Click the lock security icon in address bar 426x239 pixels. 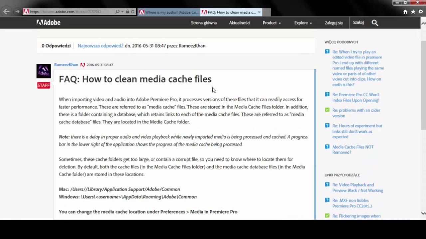(x=127, y=12)
